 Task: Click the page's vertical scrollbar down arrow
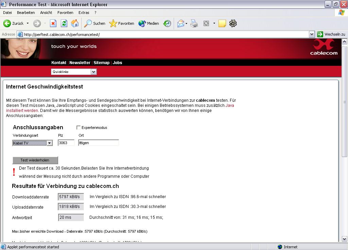click(344, 239)
